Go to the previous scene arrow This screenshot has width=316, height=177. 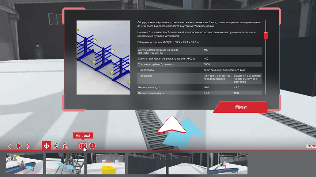tap(9, 146)
